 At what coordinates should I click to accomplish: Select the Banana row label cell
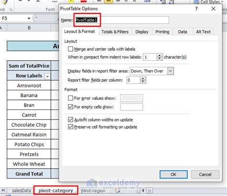tap(29, 95)
